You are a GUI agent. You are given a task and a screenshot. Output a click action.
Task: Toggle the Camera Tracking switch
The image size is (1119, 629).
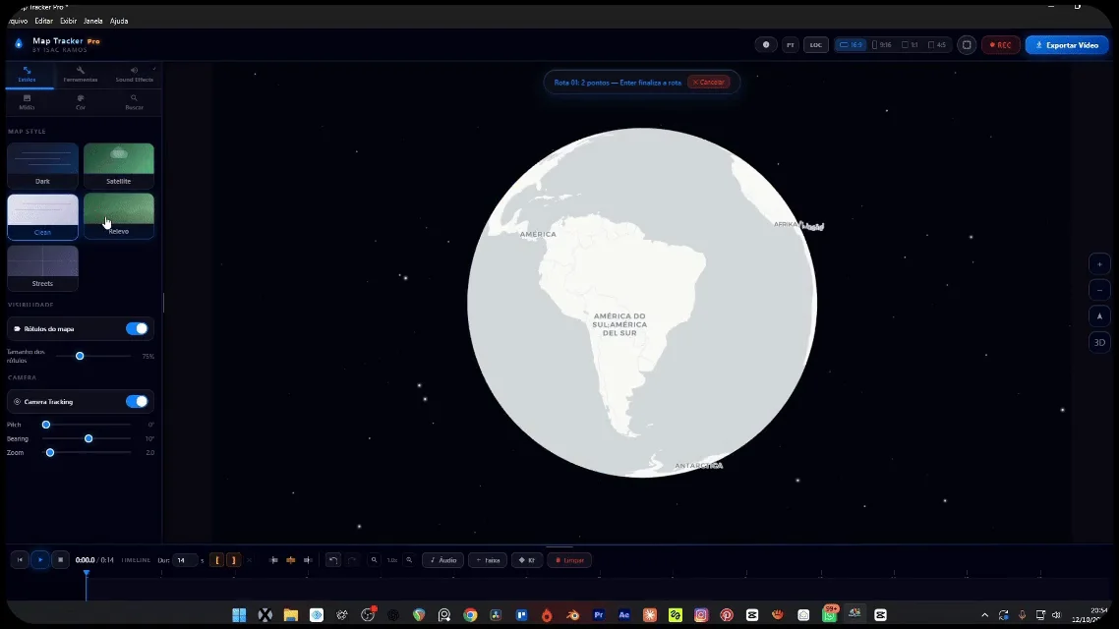pyautogui.click(x=137, y=402)
